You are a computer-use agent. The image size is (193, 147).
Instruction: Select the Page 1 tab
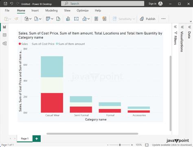point(25,138)
